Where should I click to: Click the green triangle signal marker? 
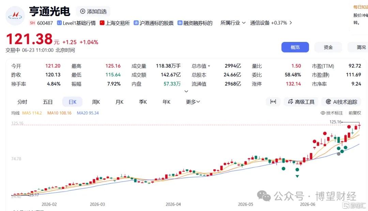297,176
